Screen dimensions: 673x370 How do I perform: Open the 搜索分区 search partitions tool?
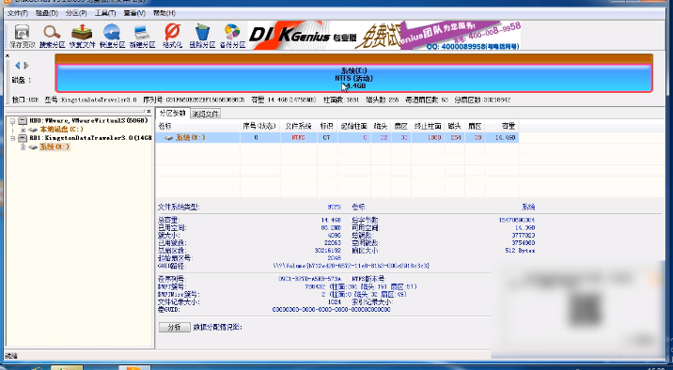(x=52, y=36)
